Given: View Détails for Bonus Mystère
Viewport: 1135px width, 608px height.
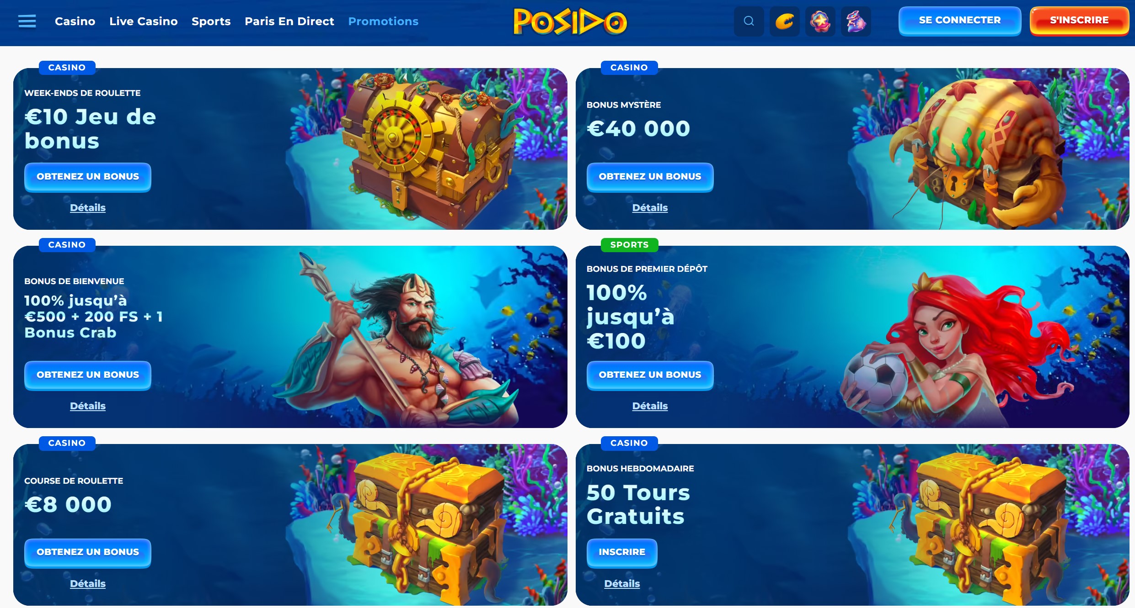Looking at the screenshot, I should click(x=650, y=208).
